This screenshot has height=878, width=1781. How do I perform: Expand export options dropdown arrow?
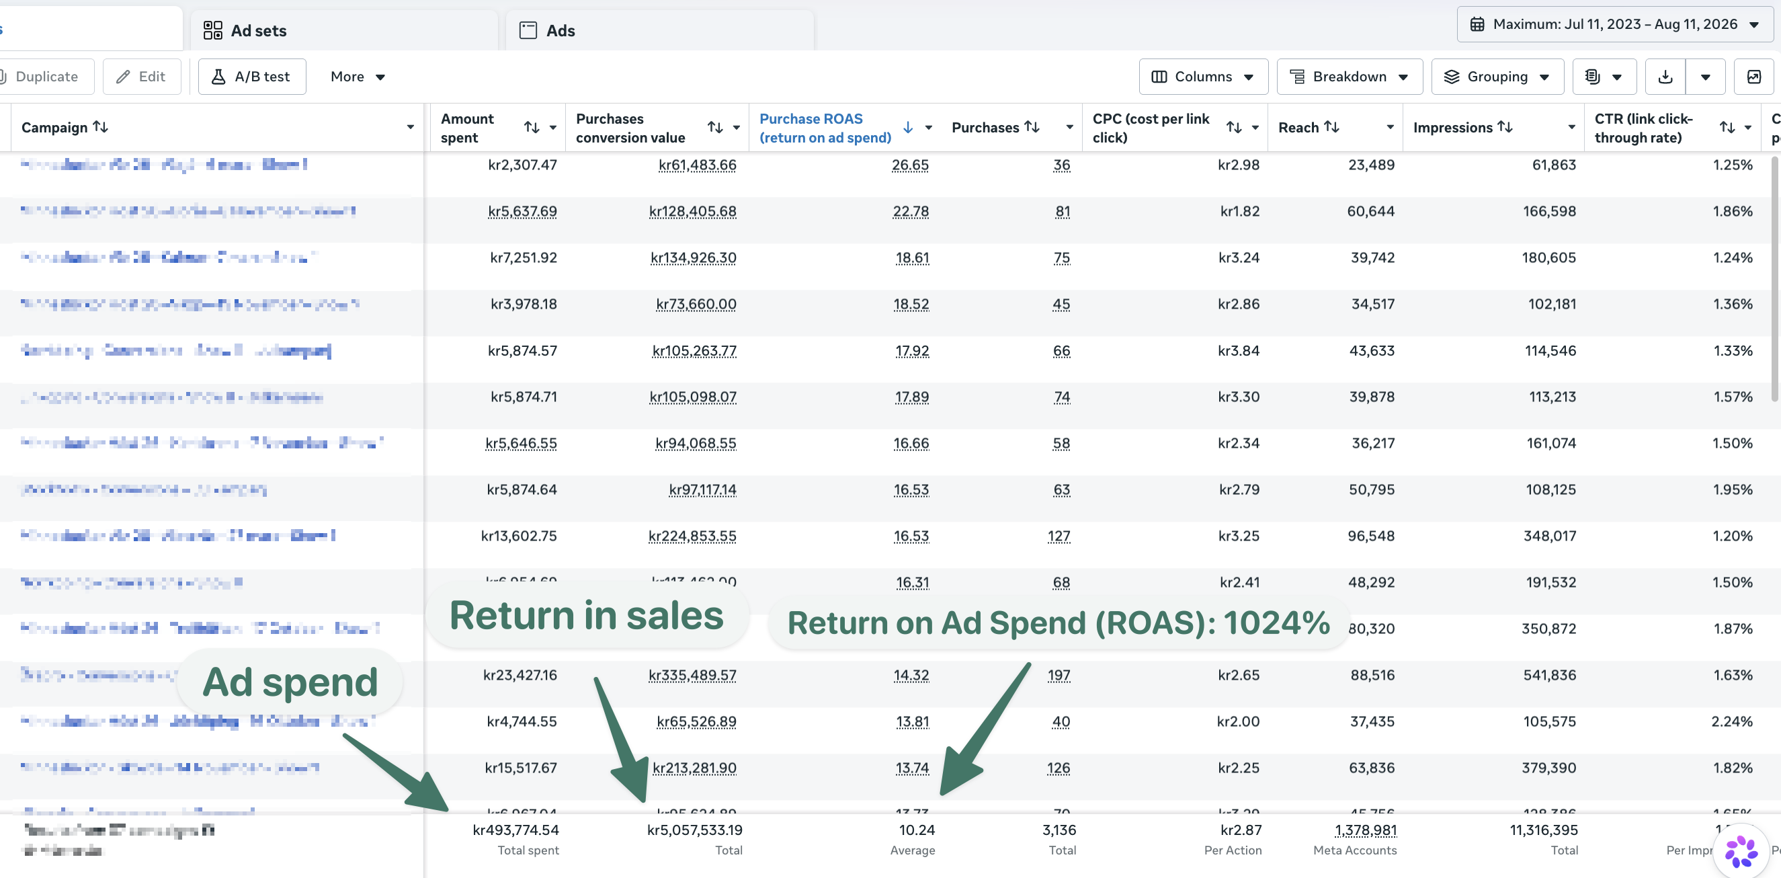click(x=1706, y=77)
